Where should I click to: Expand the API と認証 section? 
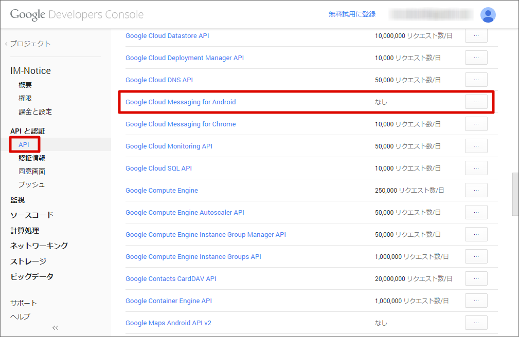27,131
